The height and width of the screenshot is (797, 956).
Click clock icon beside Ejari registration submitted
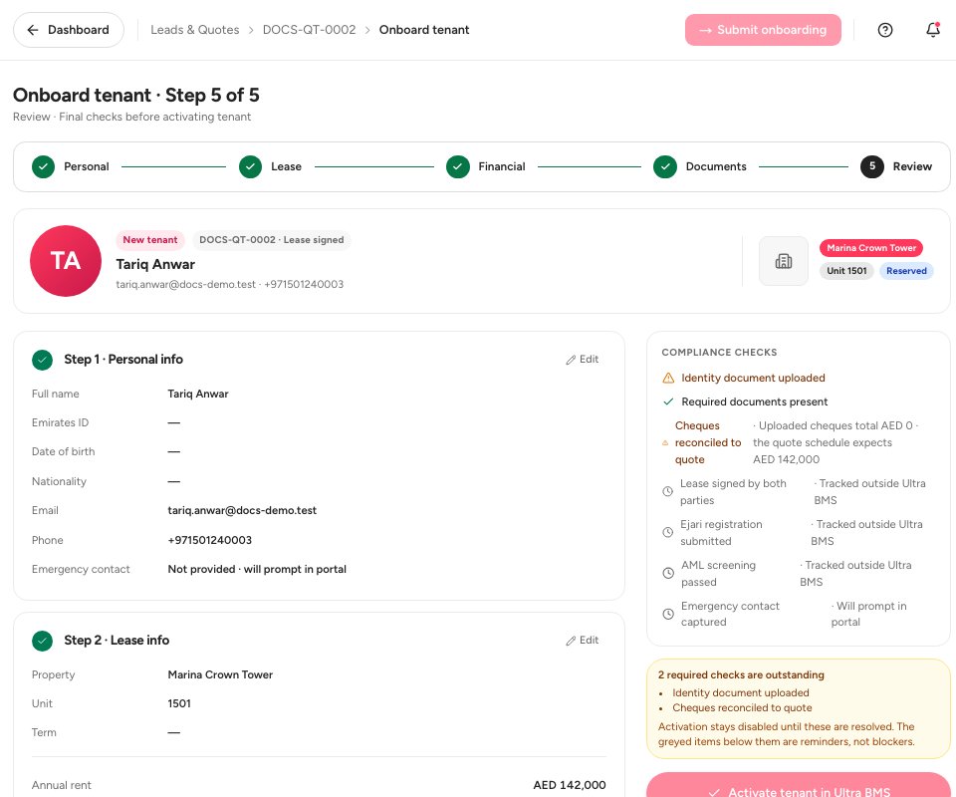point(668,532)
